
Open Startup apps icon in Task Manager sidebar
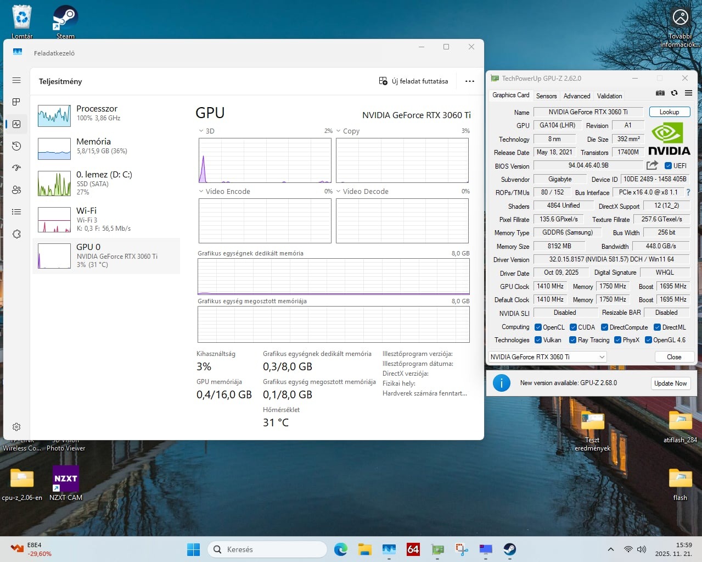point(16,168)
